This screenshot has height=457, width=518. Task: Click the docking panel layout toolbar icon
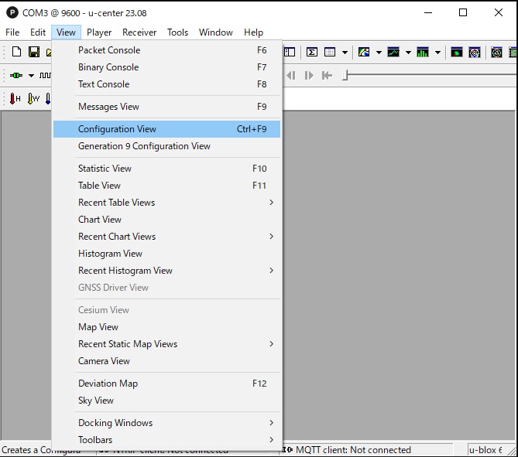tap(290, 52)
